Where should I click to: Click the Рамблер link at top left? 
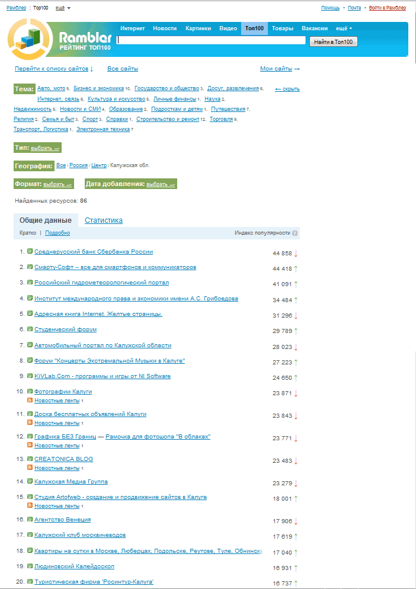pos(16,8)
